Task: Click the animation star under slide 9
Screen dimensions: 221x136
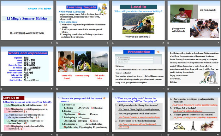Action: tap(1, 135)
